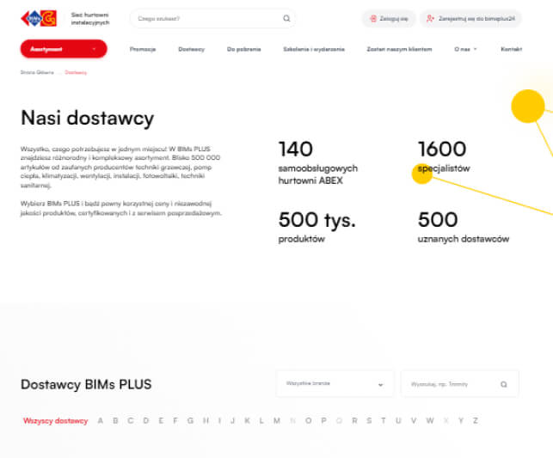Click the 'uznanych dostawców' label
This screenshot has height=458, width=553.
464,239
